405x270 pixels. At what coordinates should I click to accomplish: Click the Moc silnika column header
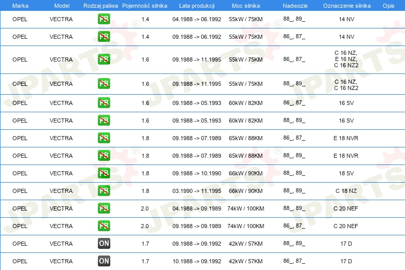(246, 6)
